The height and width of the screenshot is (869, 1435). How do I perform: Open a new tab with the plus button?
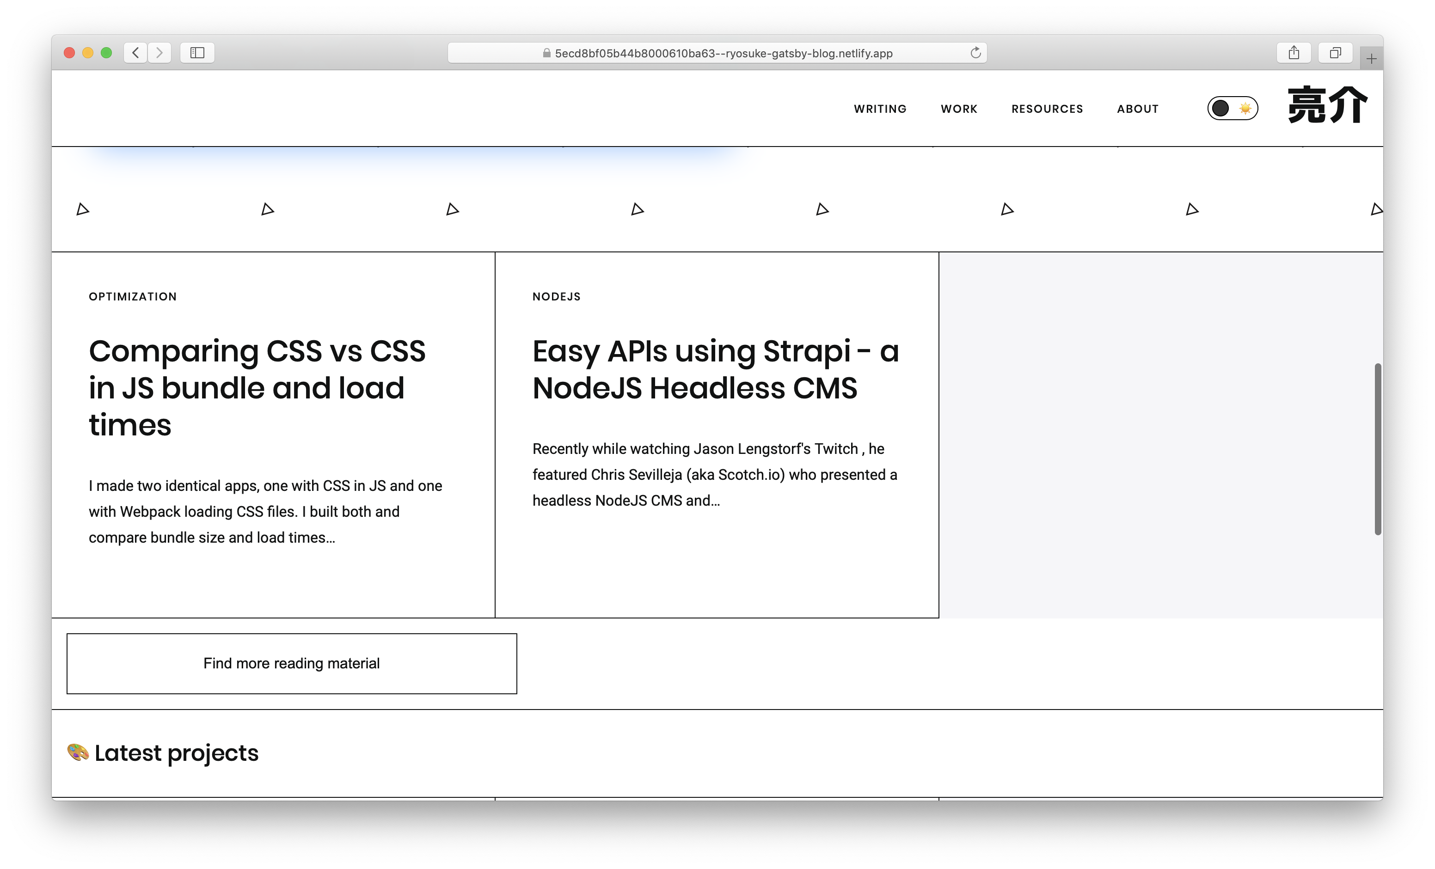pos(1372,58)
